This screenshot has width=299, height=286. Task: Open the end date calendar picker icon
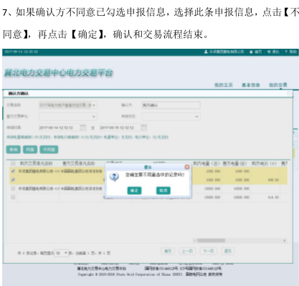tap(143, 128)
